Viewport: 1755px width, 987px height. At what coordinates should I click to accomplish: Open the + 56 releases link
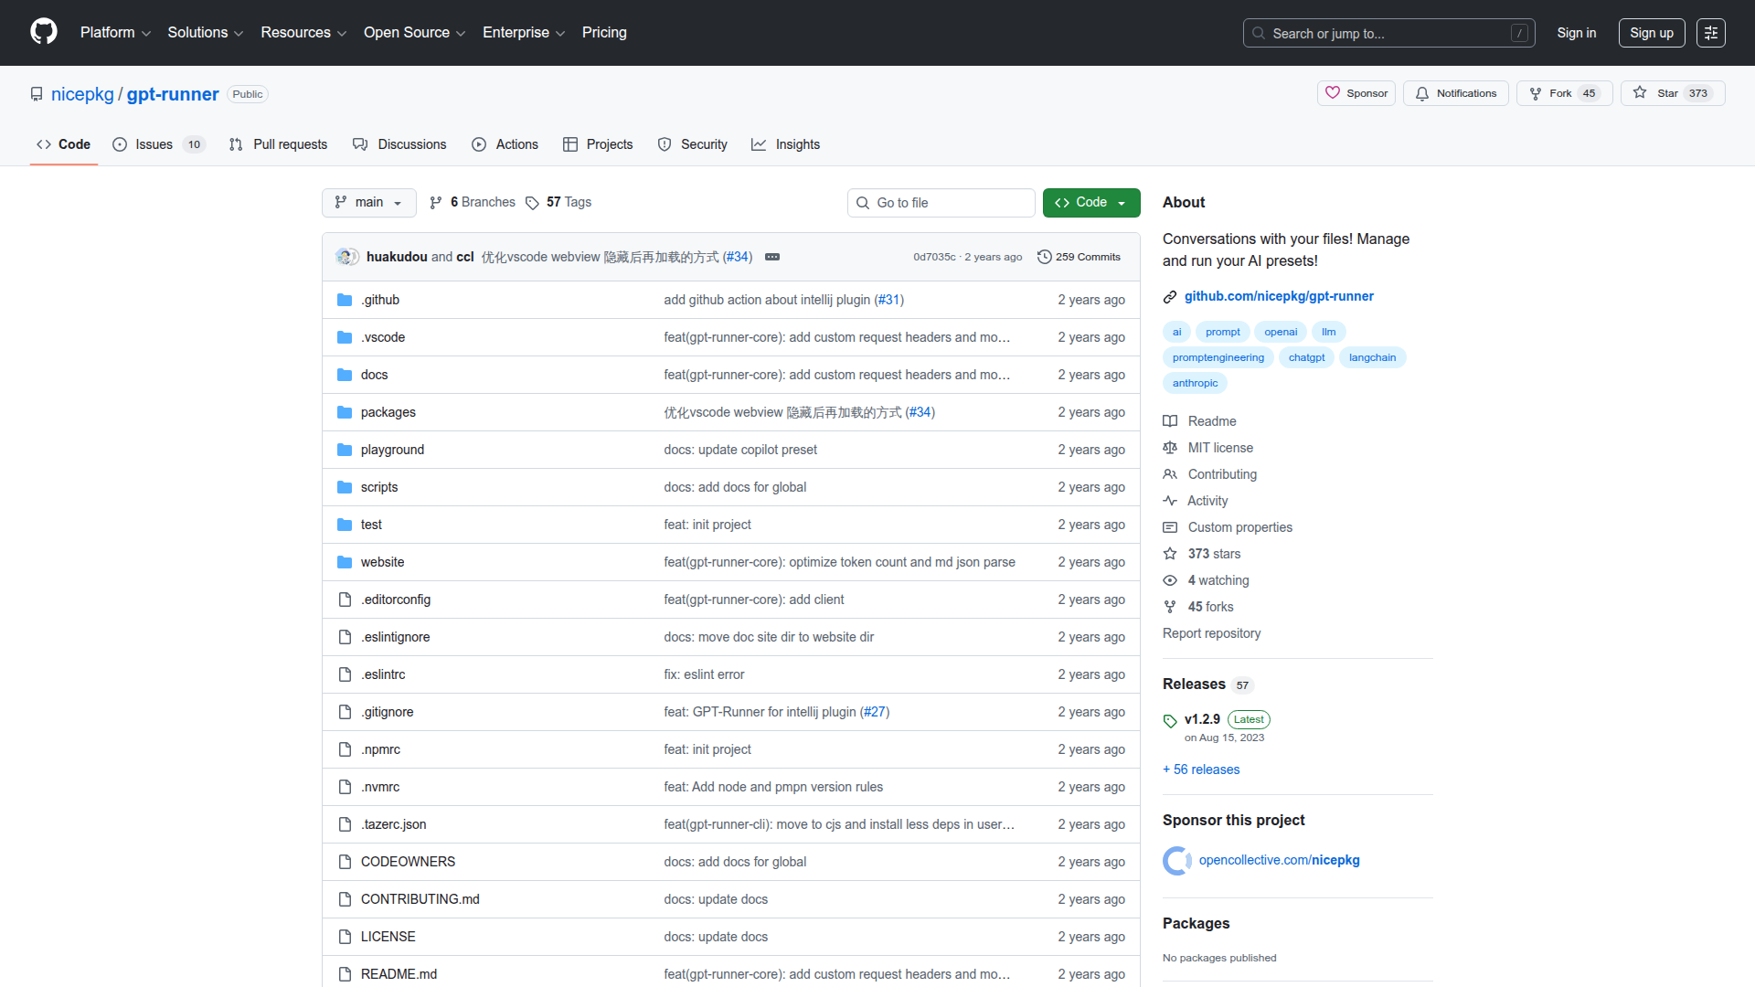click(1201, 769)
